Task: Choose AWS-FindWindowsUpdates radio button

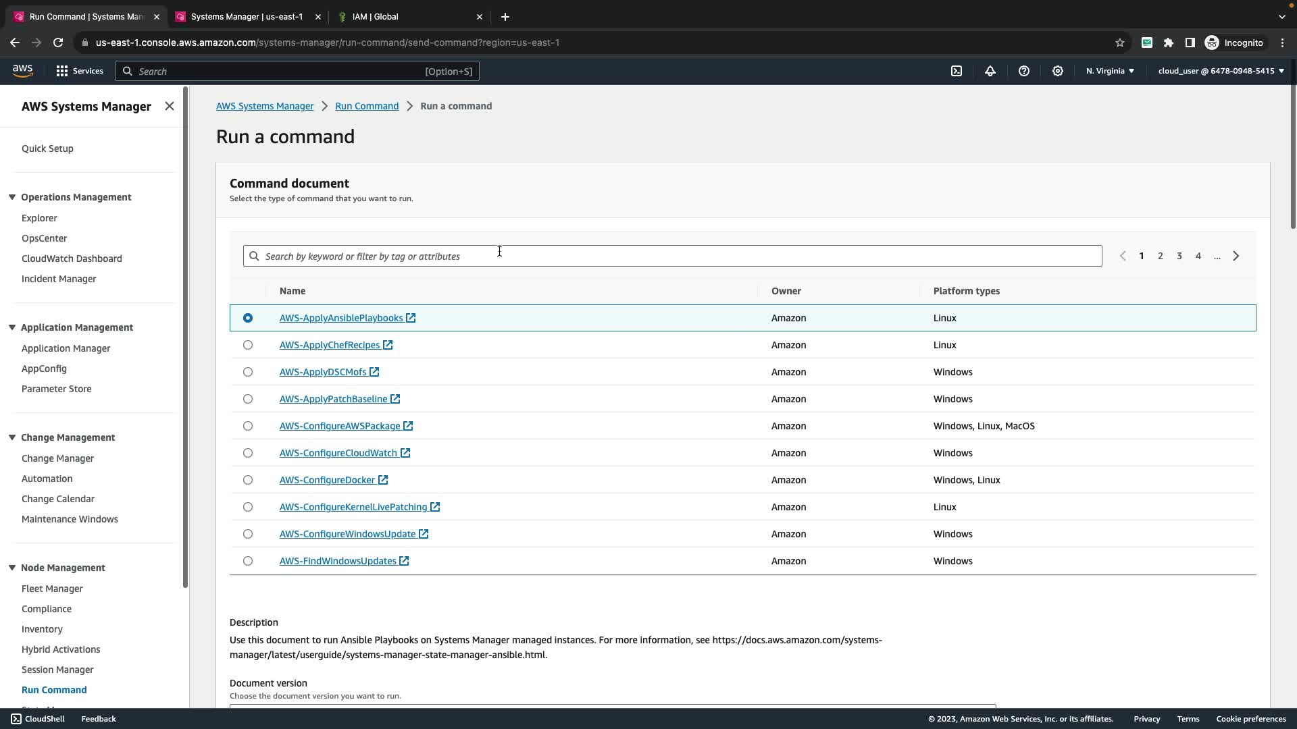Action: pyautogui.click(x=248, y=561)
